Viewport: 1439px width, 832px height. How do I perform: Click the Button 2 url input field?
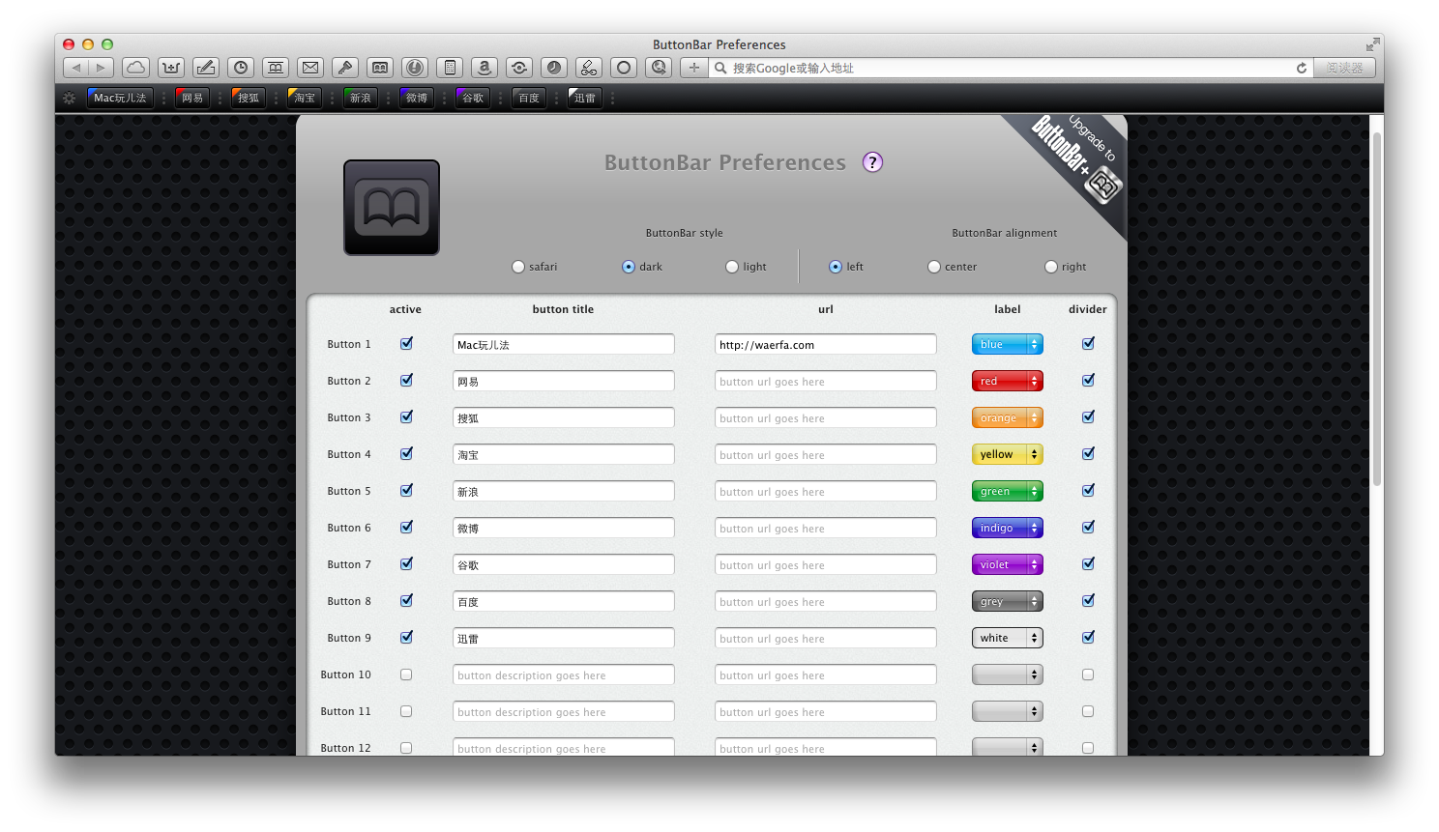pos(825,382)
